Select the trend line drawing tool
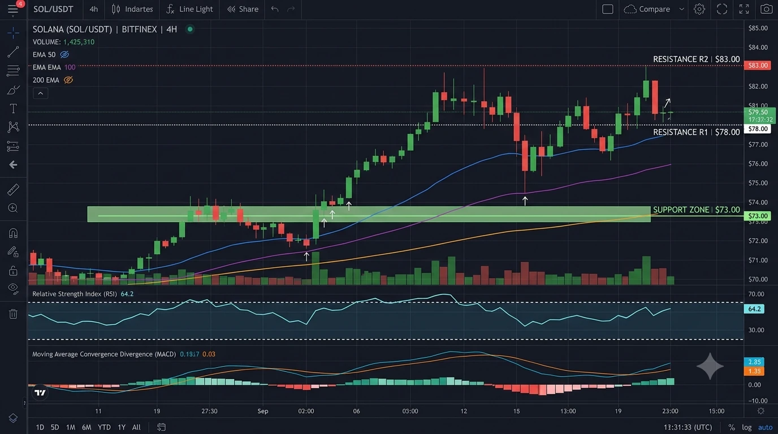Image resolution: width=778 pixels, height=434 pixels. 13,52
